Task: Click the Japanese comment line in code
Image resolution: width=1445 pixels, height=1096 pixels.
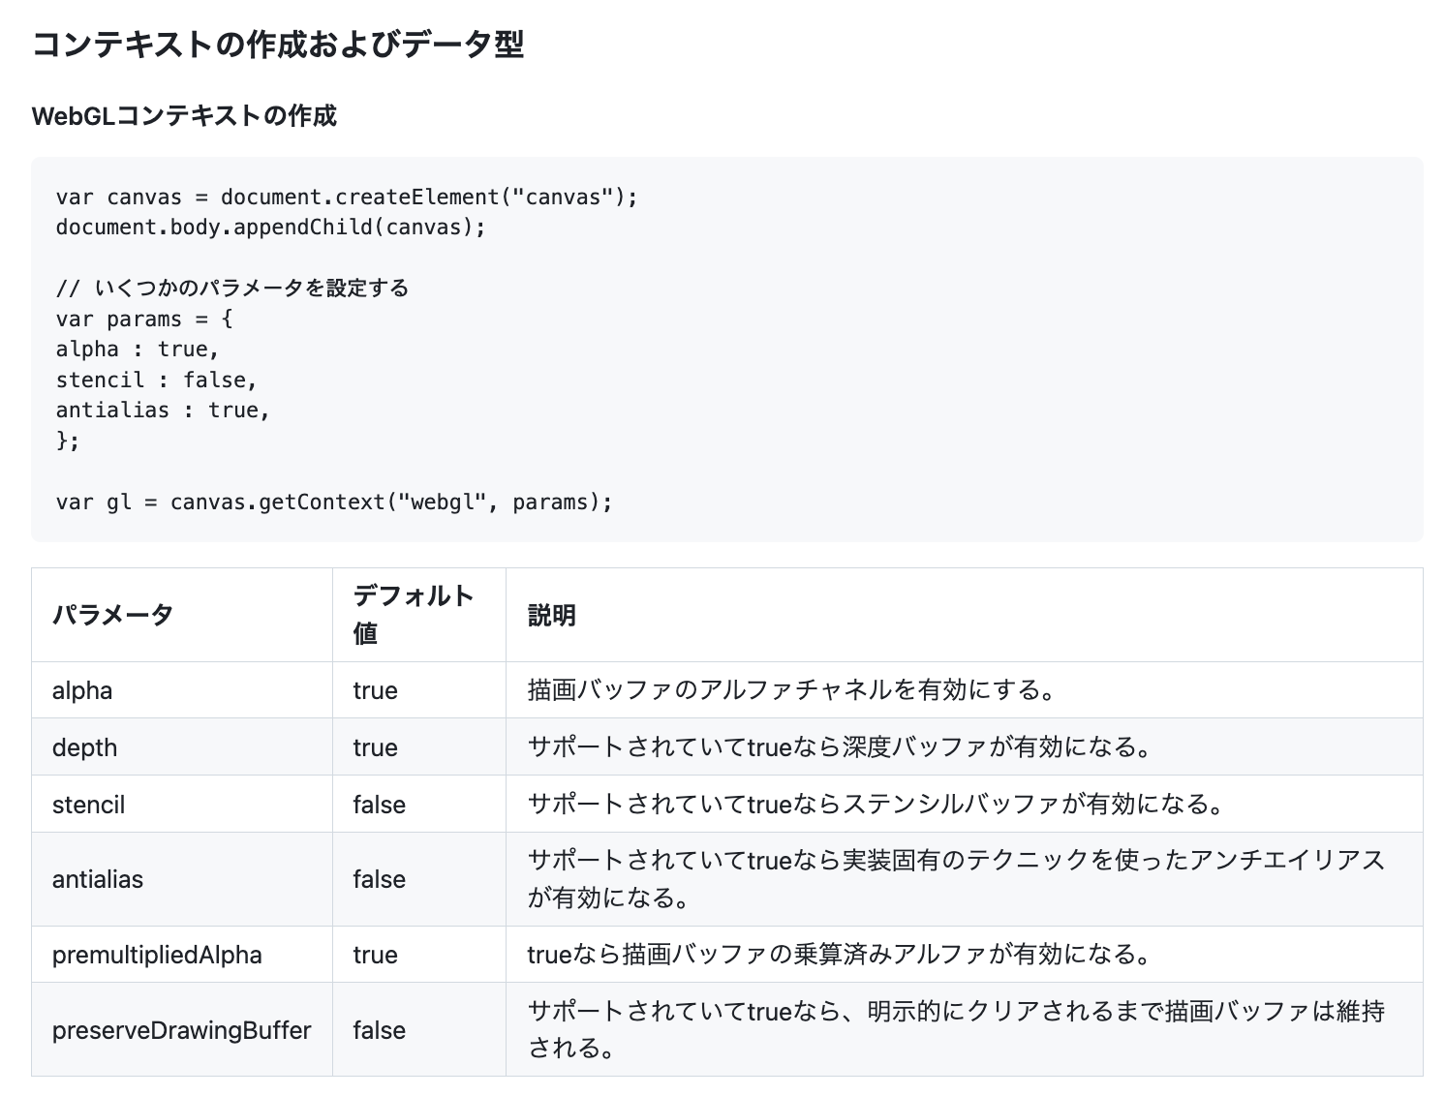Action: pyautogui.click(x=232, y=289)
